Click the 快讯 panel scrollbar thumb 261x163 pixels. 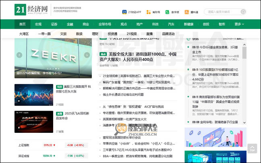point(244,53)
